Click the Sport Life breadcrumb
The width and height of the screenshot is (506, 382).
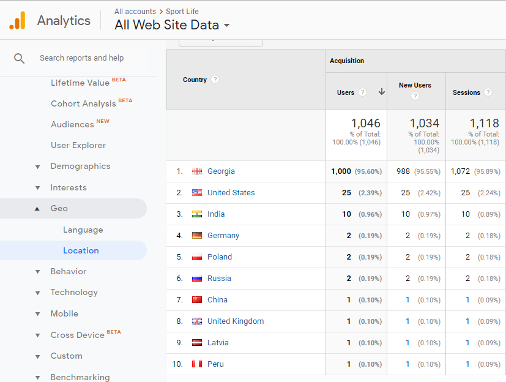[x=182, y=12]
